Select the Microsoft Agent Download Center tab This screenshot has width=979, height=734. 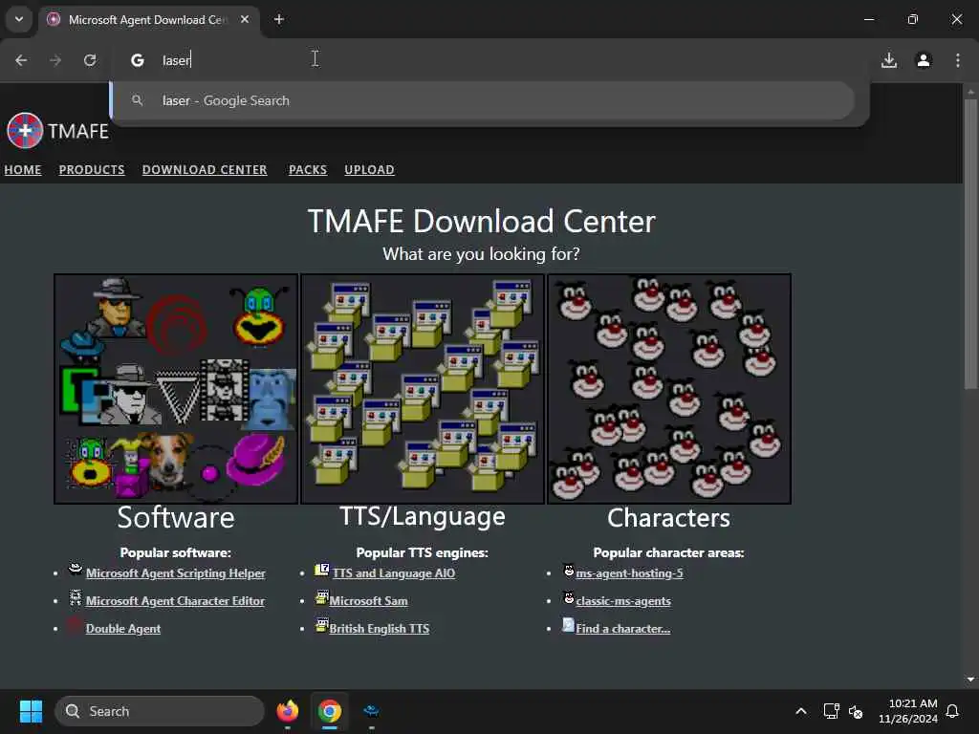point(148,20)
